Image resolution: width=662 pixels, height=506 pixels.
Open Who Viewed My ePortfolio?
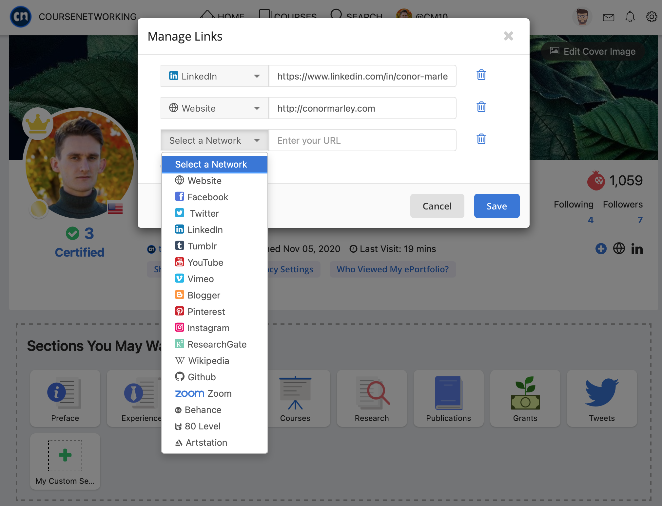(393, 269)
